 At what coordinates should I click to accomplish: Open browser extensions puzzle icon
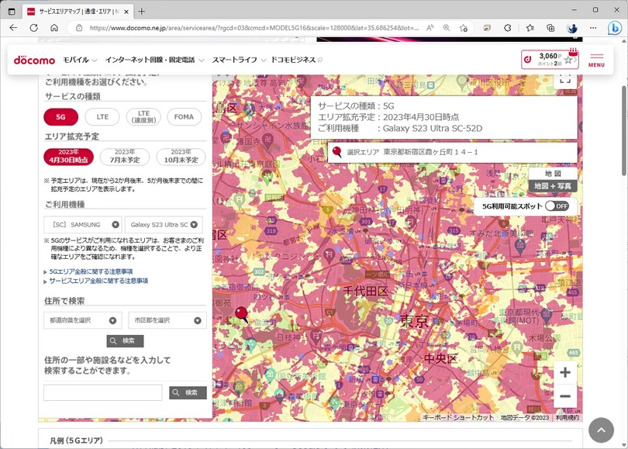pos(508,28)
